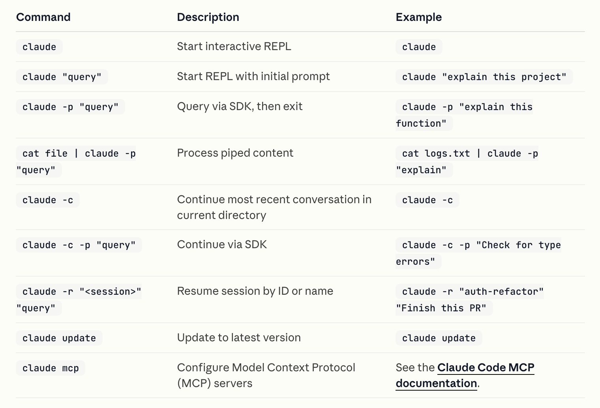Viewport: 600px width, 408px height.
Task: Click "Update to latest version" description
Action: [x=239, y=338]
